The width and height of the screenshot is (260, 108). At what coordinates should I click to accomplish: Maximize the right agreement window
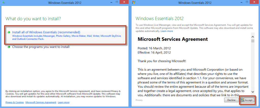[247, 2]
